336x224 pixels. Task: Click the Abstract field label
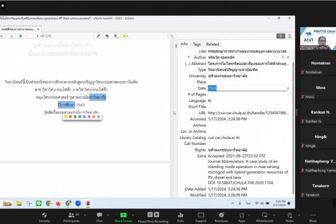(x=195, y=64)
